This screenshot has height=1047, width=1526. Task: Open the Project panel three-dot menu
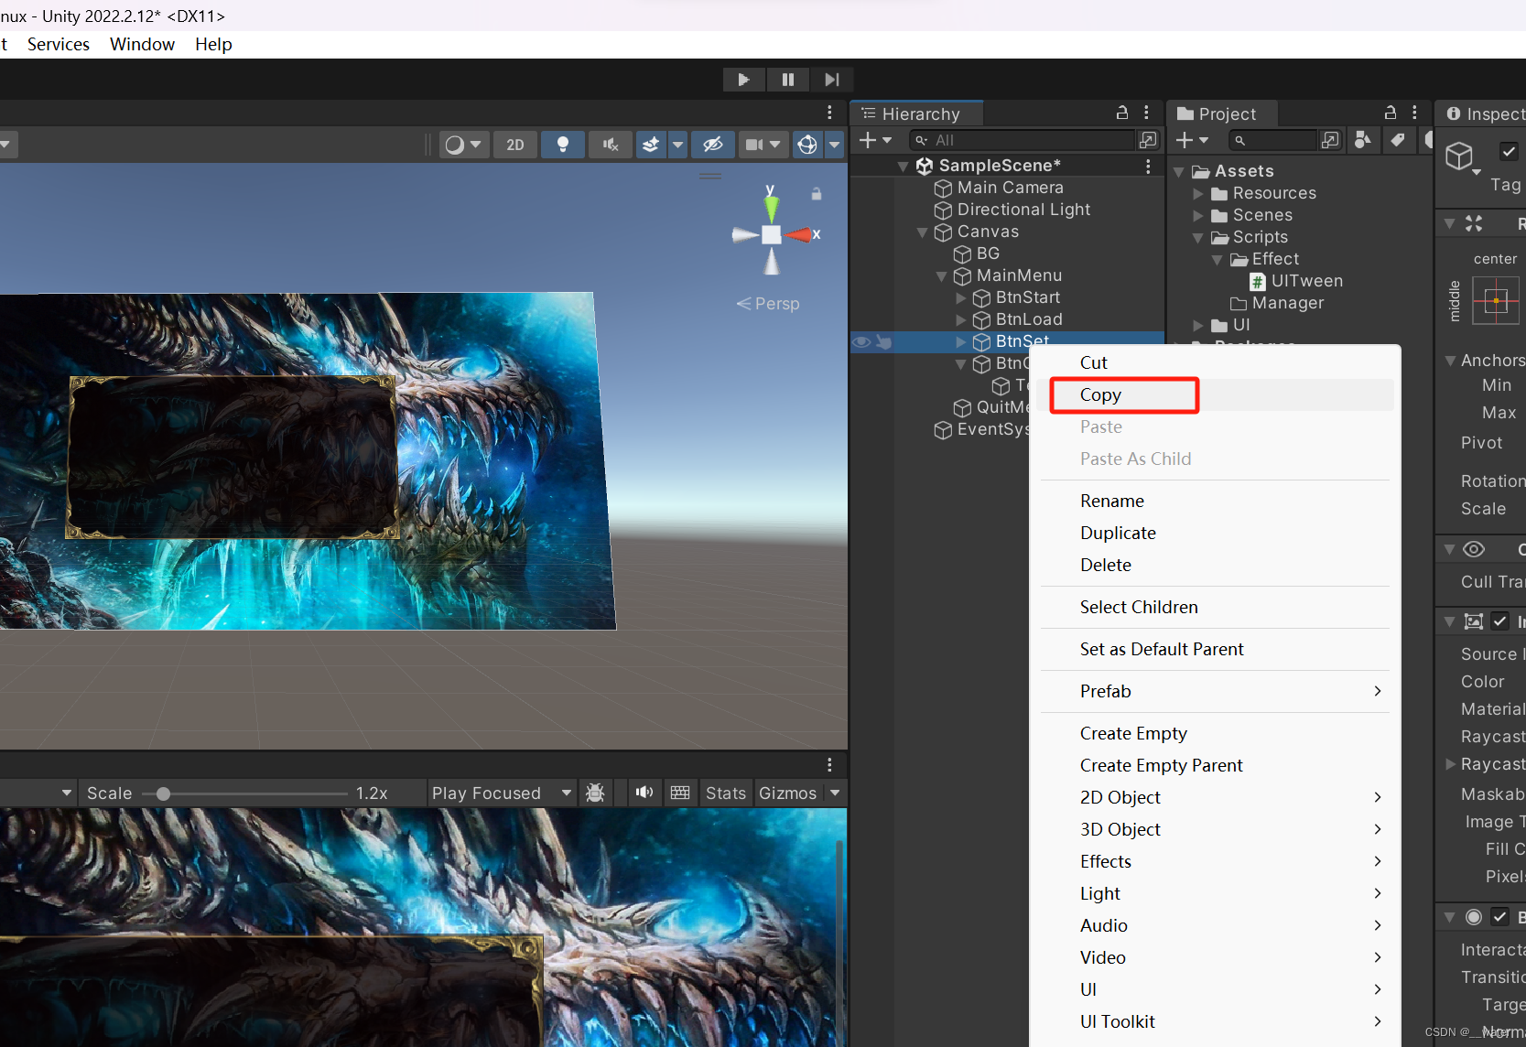pyautogui.click(x=1414, y=113)
